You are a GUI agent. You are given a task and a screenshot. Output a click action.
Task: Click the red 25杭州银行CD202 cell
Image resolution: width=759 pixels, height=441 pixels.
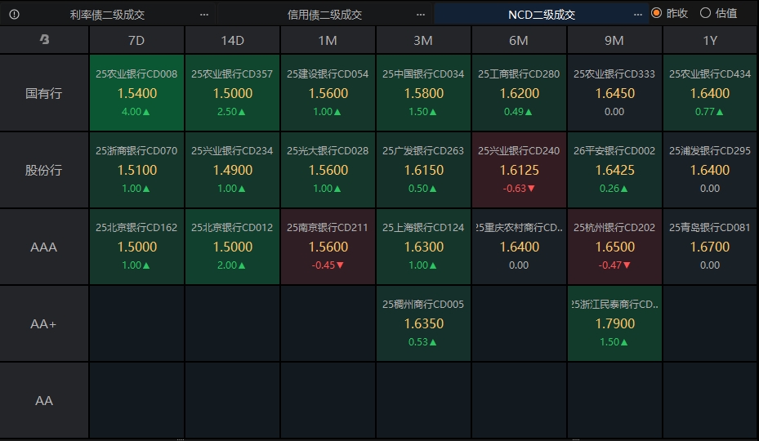(614, 247)
